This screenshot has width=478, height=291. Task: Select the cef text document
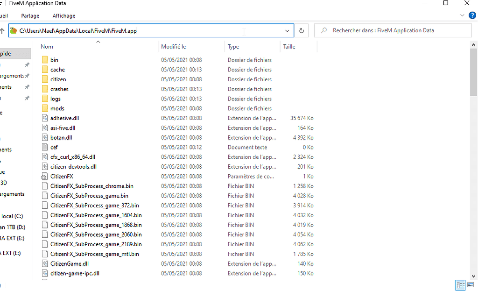tap(53, 147)
